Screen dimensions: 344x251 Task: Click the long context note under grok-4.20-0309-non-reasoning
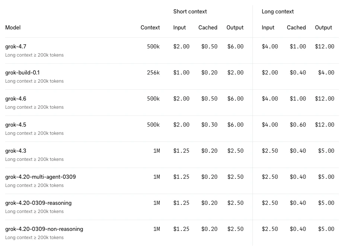pyautogui.click(x=35, y=238)
